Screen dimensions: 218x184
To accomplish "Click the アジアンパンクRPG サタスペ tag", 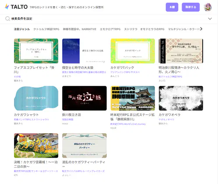I will pos(125,72).
